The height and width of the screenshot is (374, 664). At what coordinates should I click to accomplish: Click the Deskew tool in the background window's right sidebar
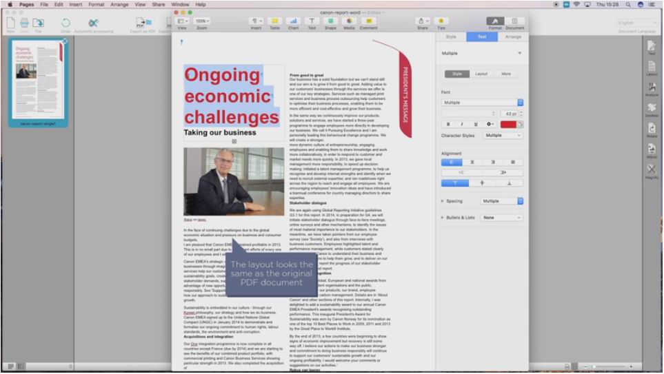pos(652,109)
